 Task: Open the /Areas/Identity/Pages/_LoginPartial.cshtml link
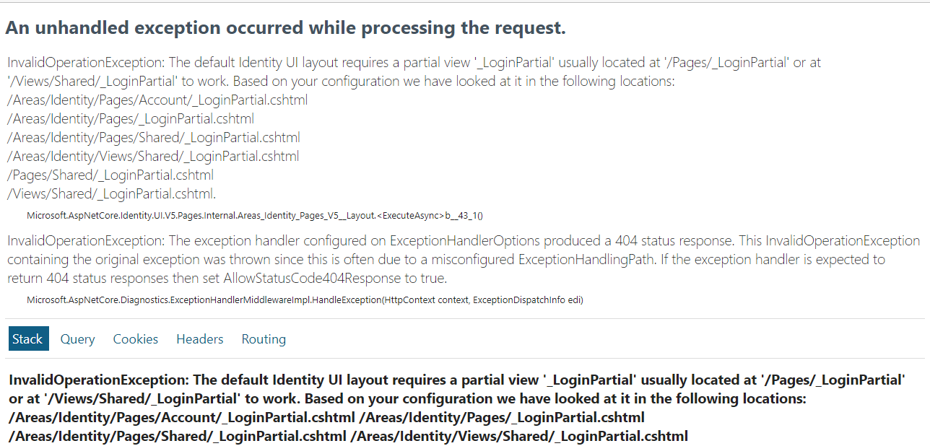pyautogui.click(x=130, y=118)
